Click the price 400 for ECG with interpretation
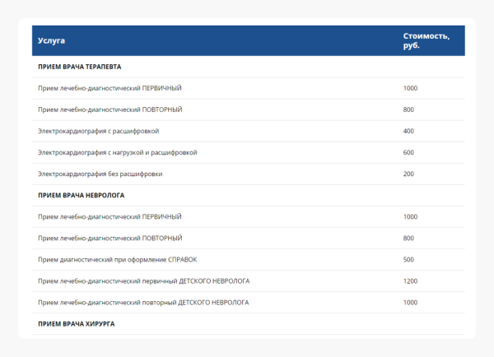This screenshot has width=494, height=357. tap(408, 131)
